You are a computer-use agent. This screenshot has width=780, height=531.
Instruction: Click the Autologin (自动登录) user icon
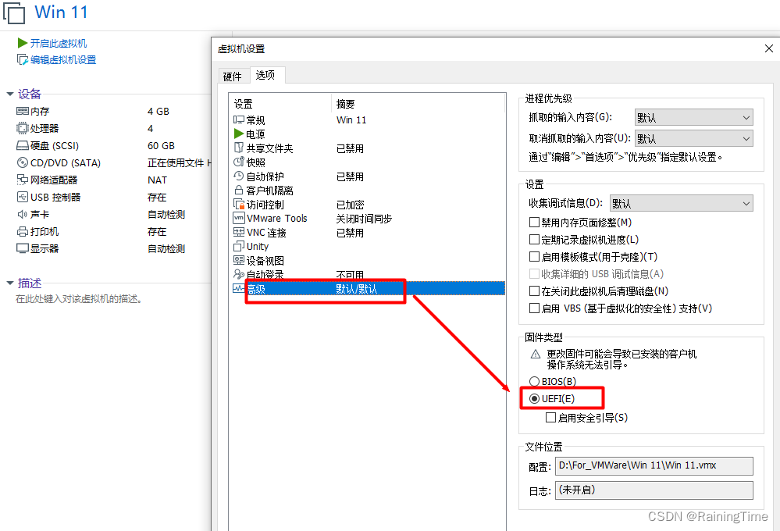[239, 274]
